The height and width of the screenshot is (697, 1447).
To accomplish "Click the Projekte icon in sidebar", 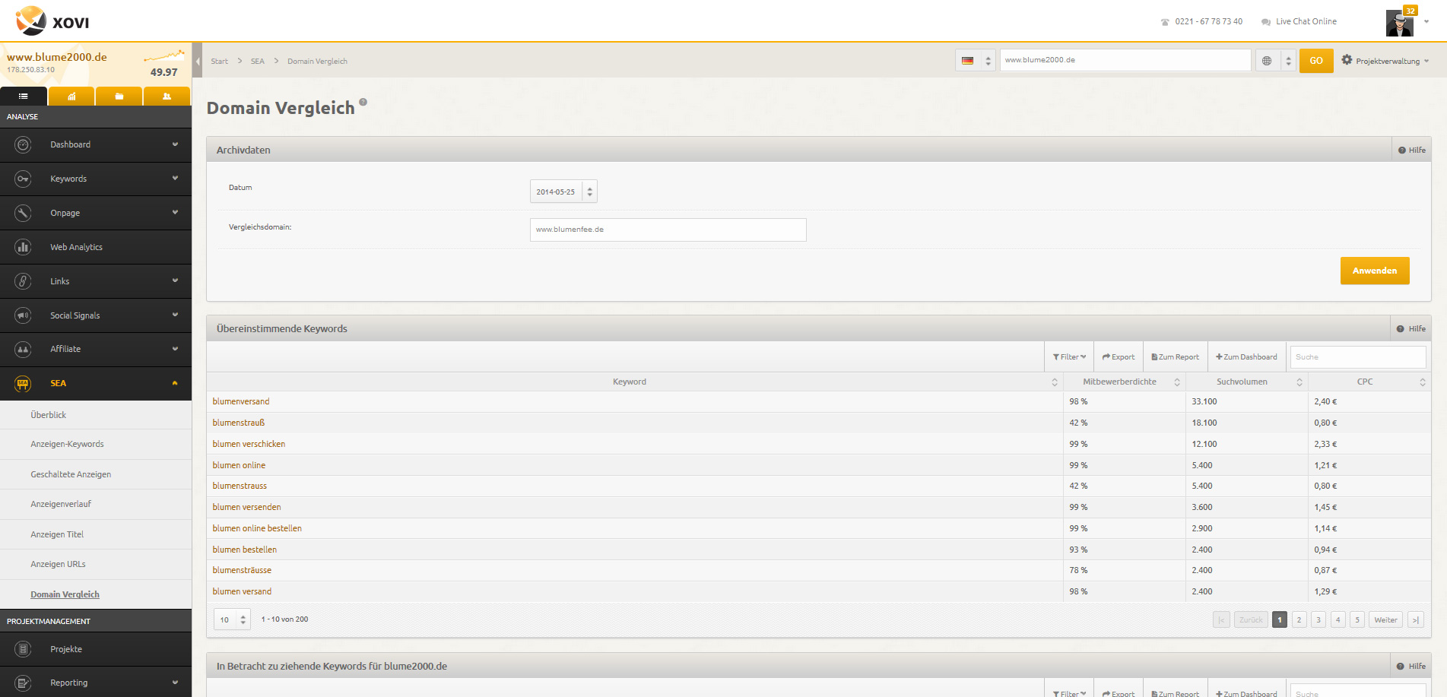I will pos(23,649).
